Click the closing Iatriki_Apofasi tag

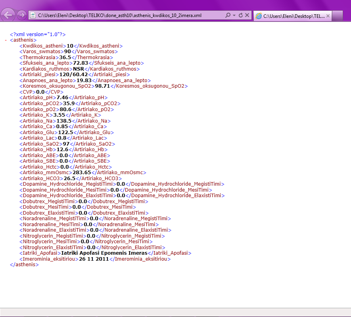tap(169, 253)
